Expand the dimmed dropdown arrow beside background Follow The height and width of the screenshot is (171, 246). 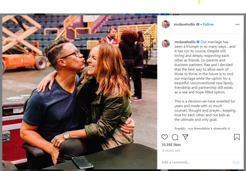click(x=165, y=14)
